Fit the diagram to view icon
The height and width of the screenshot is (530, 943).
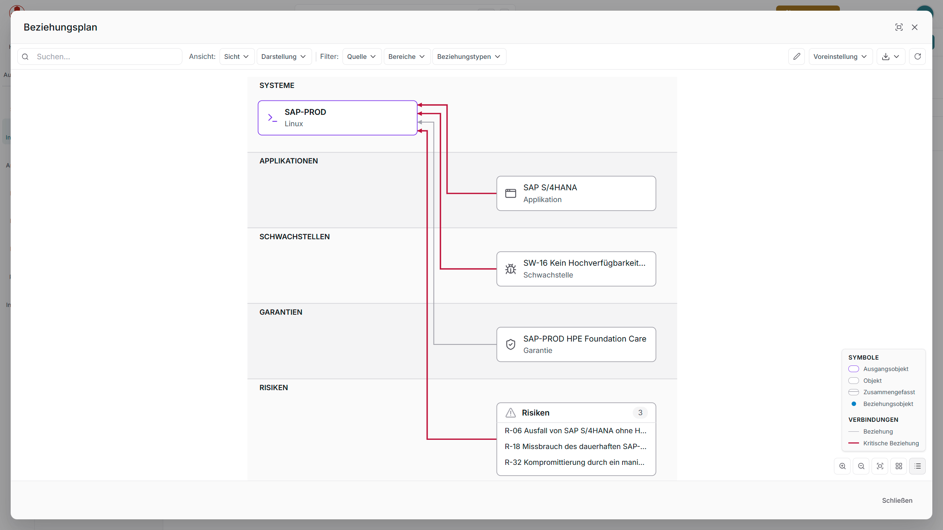880,466
